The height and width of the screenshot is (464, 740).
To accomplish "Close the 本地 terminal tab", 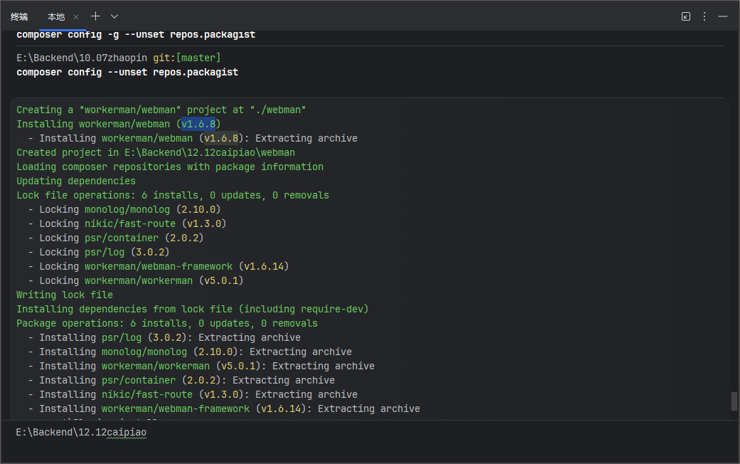I will coord(76,17).
